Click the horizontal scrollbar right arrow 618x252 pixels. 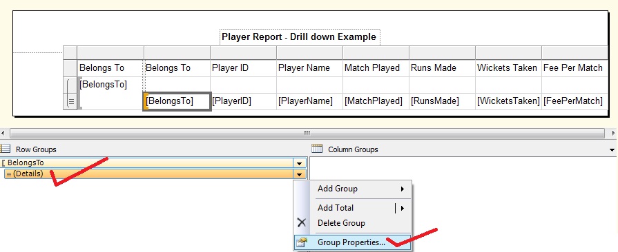614,134
